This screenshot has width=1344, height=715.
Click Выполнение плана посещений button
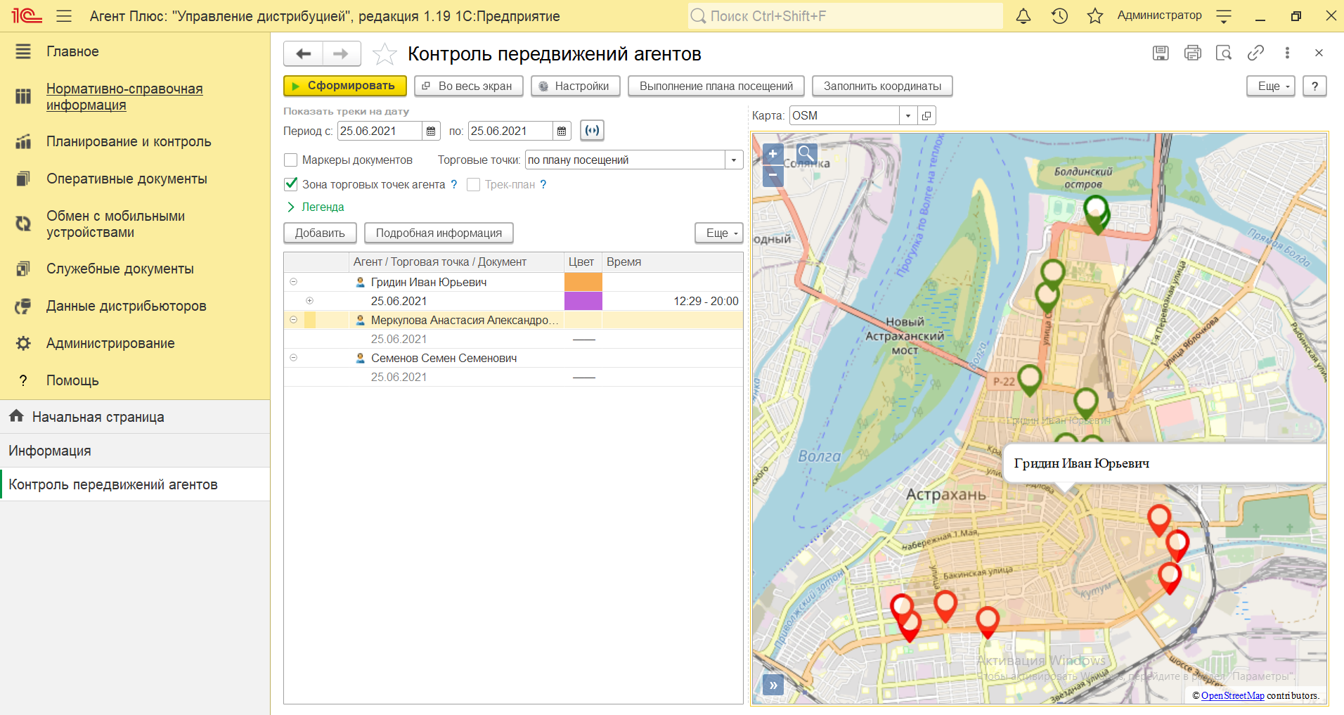(x=716, y=86)
